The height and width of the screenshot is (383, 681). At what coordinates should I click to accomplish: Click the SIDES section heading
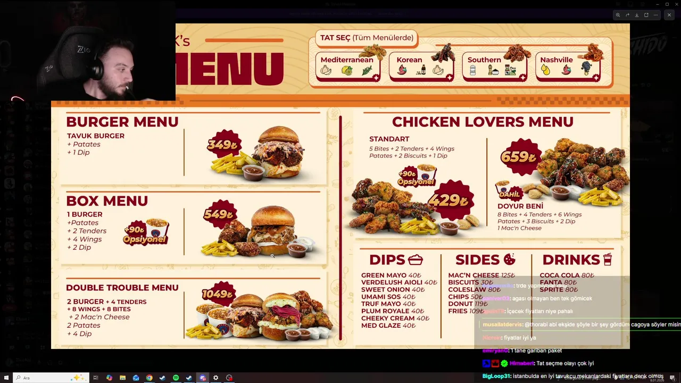click(485, 260)
